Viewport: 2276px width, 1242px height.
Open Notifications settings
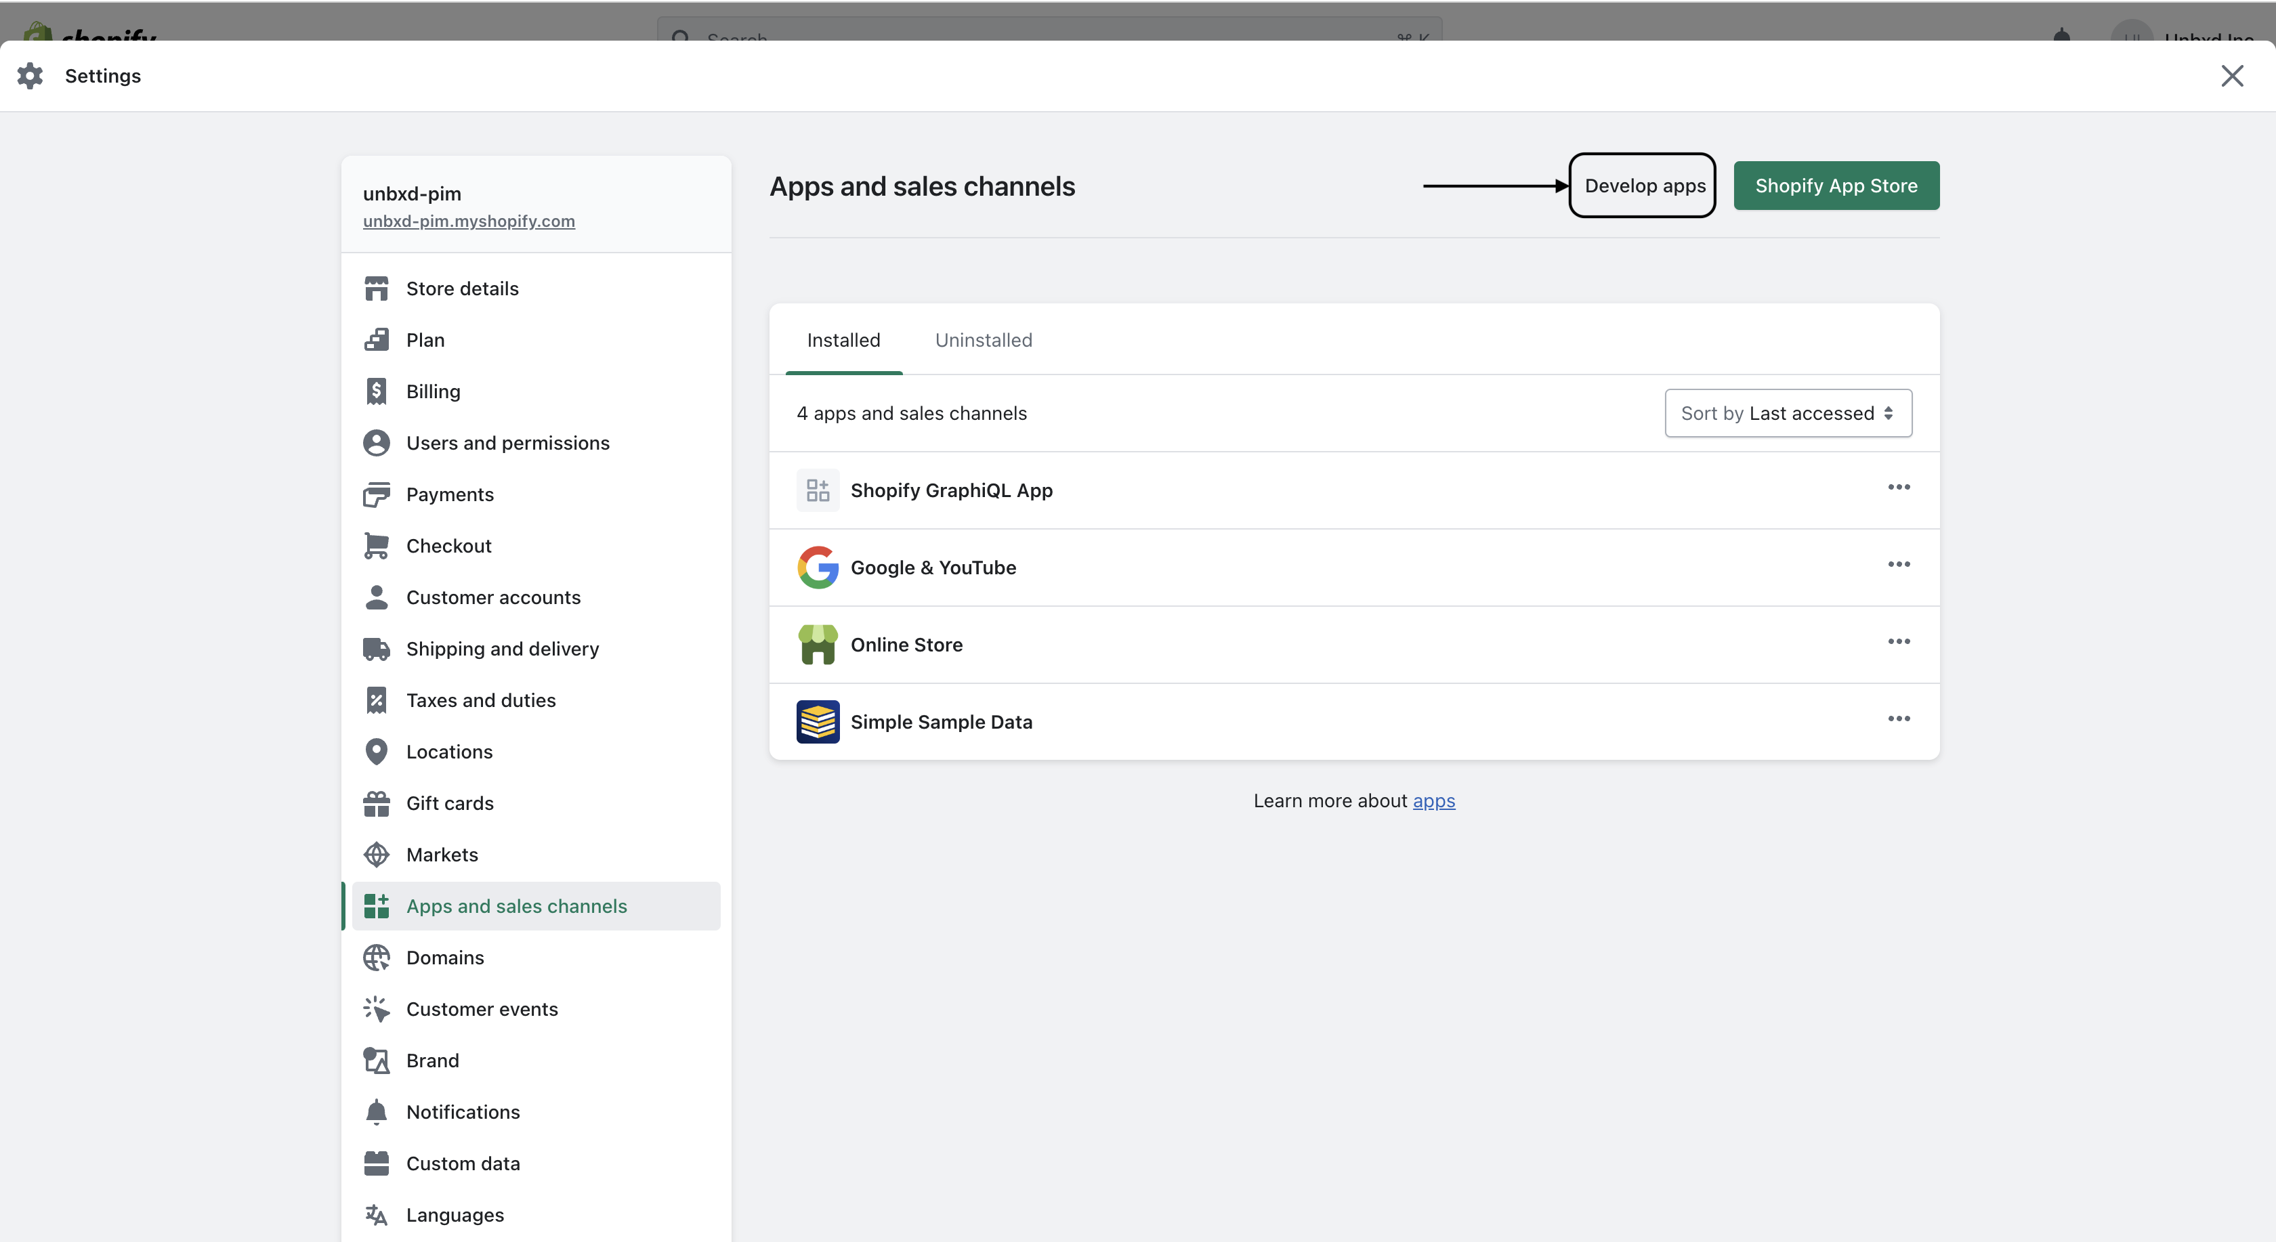536,1112
